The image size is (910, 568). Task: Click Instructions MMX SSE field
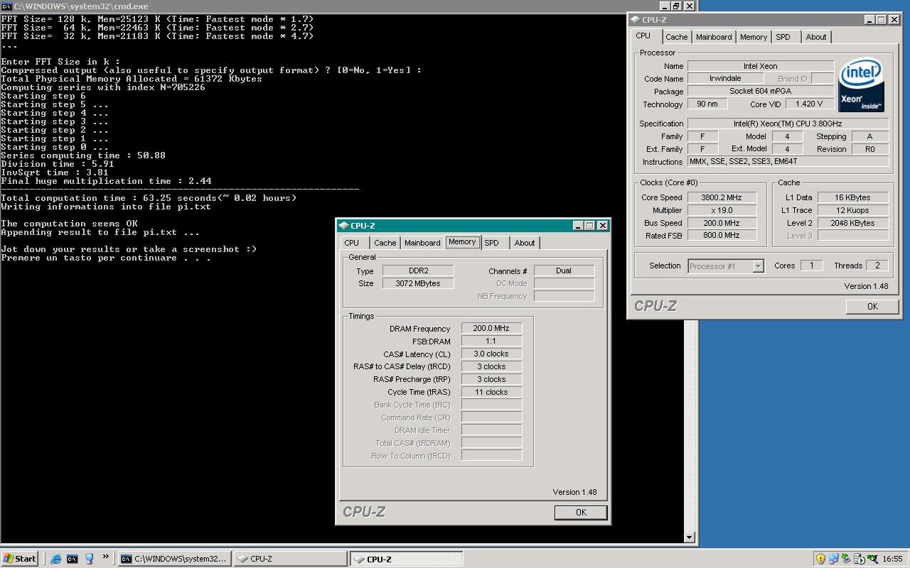788,161
